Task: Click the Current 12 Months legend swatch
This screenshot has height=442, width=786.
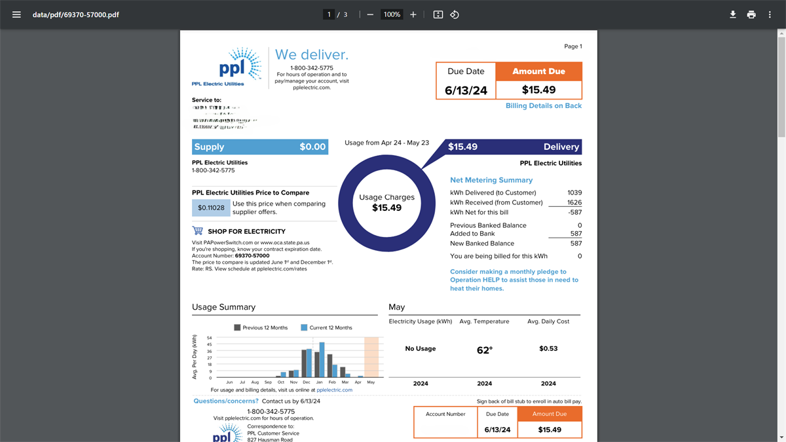Action: 304,327
